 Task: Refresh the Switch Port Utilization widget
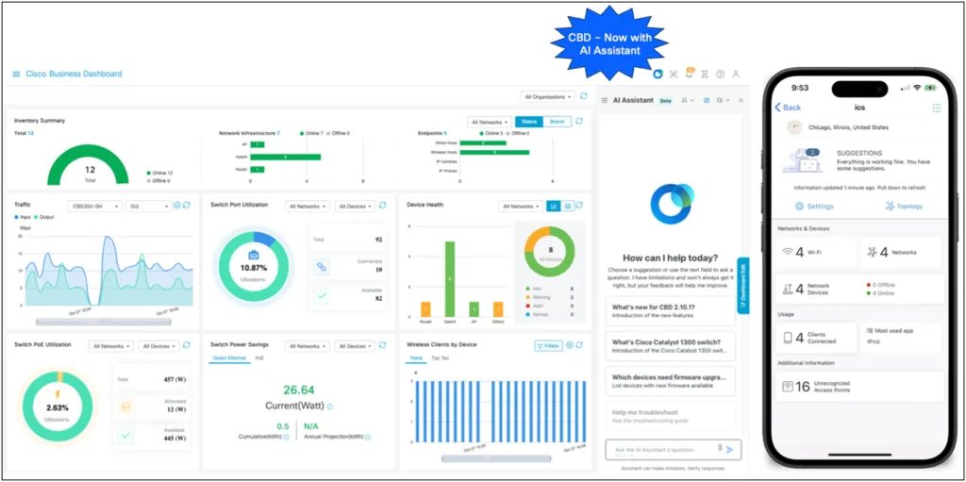pyautogui.click(x=383, y=206)
